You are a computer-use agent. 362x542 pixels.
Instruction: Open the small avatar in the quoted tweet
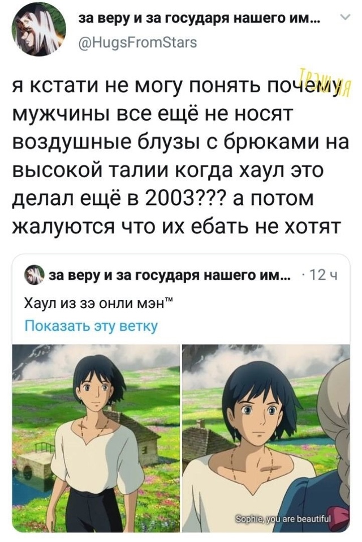point(34,275)
